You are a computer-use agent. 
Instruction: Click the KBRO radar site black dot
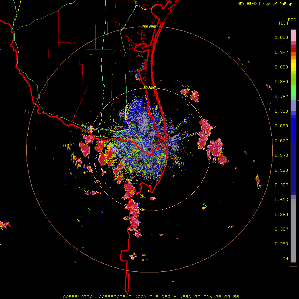click(x=149, y=149)
